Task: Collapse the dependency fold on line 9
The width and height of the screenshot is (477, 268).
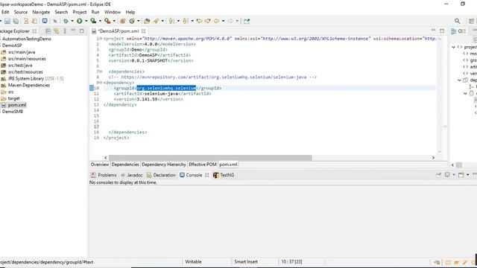Action: tap(101, 83)
